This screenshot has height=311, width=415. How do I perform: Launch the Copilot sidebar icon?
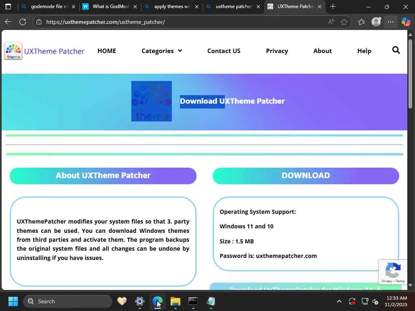(406, 22)
